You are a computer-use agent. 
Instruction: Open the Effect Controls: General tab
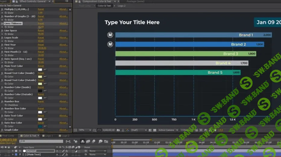(33, 2)
